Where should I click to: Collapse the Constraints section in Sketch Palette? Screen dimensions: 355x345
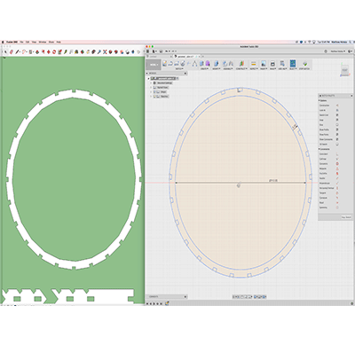click(319, 149)
